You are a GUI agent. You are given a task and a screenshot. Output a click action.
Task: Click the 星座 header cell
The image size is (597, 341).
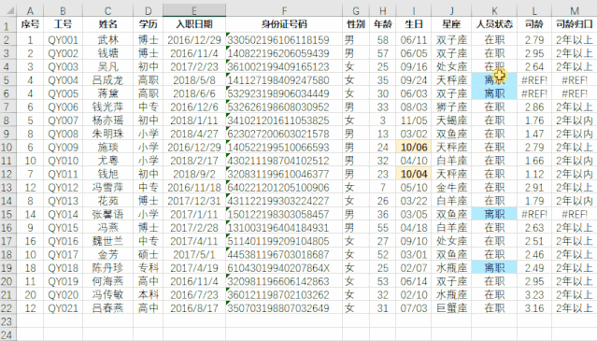(x=451, y=24)
